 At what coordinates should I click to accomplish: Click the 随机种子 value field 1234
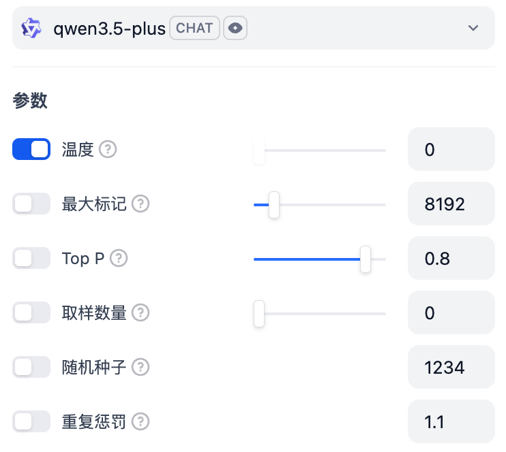coord(451,368)
